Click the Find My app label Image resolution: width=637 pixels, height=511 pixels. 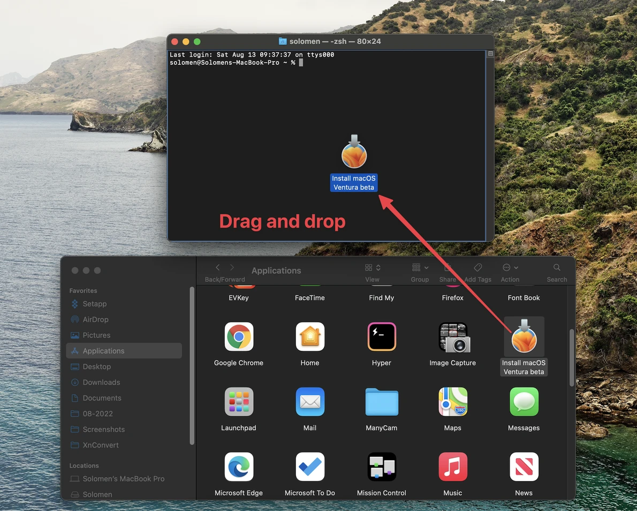(382, 298)
